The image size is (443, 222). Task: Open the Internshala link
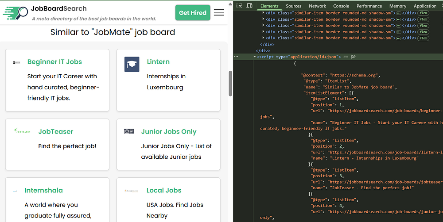pos(43,190)
